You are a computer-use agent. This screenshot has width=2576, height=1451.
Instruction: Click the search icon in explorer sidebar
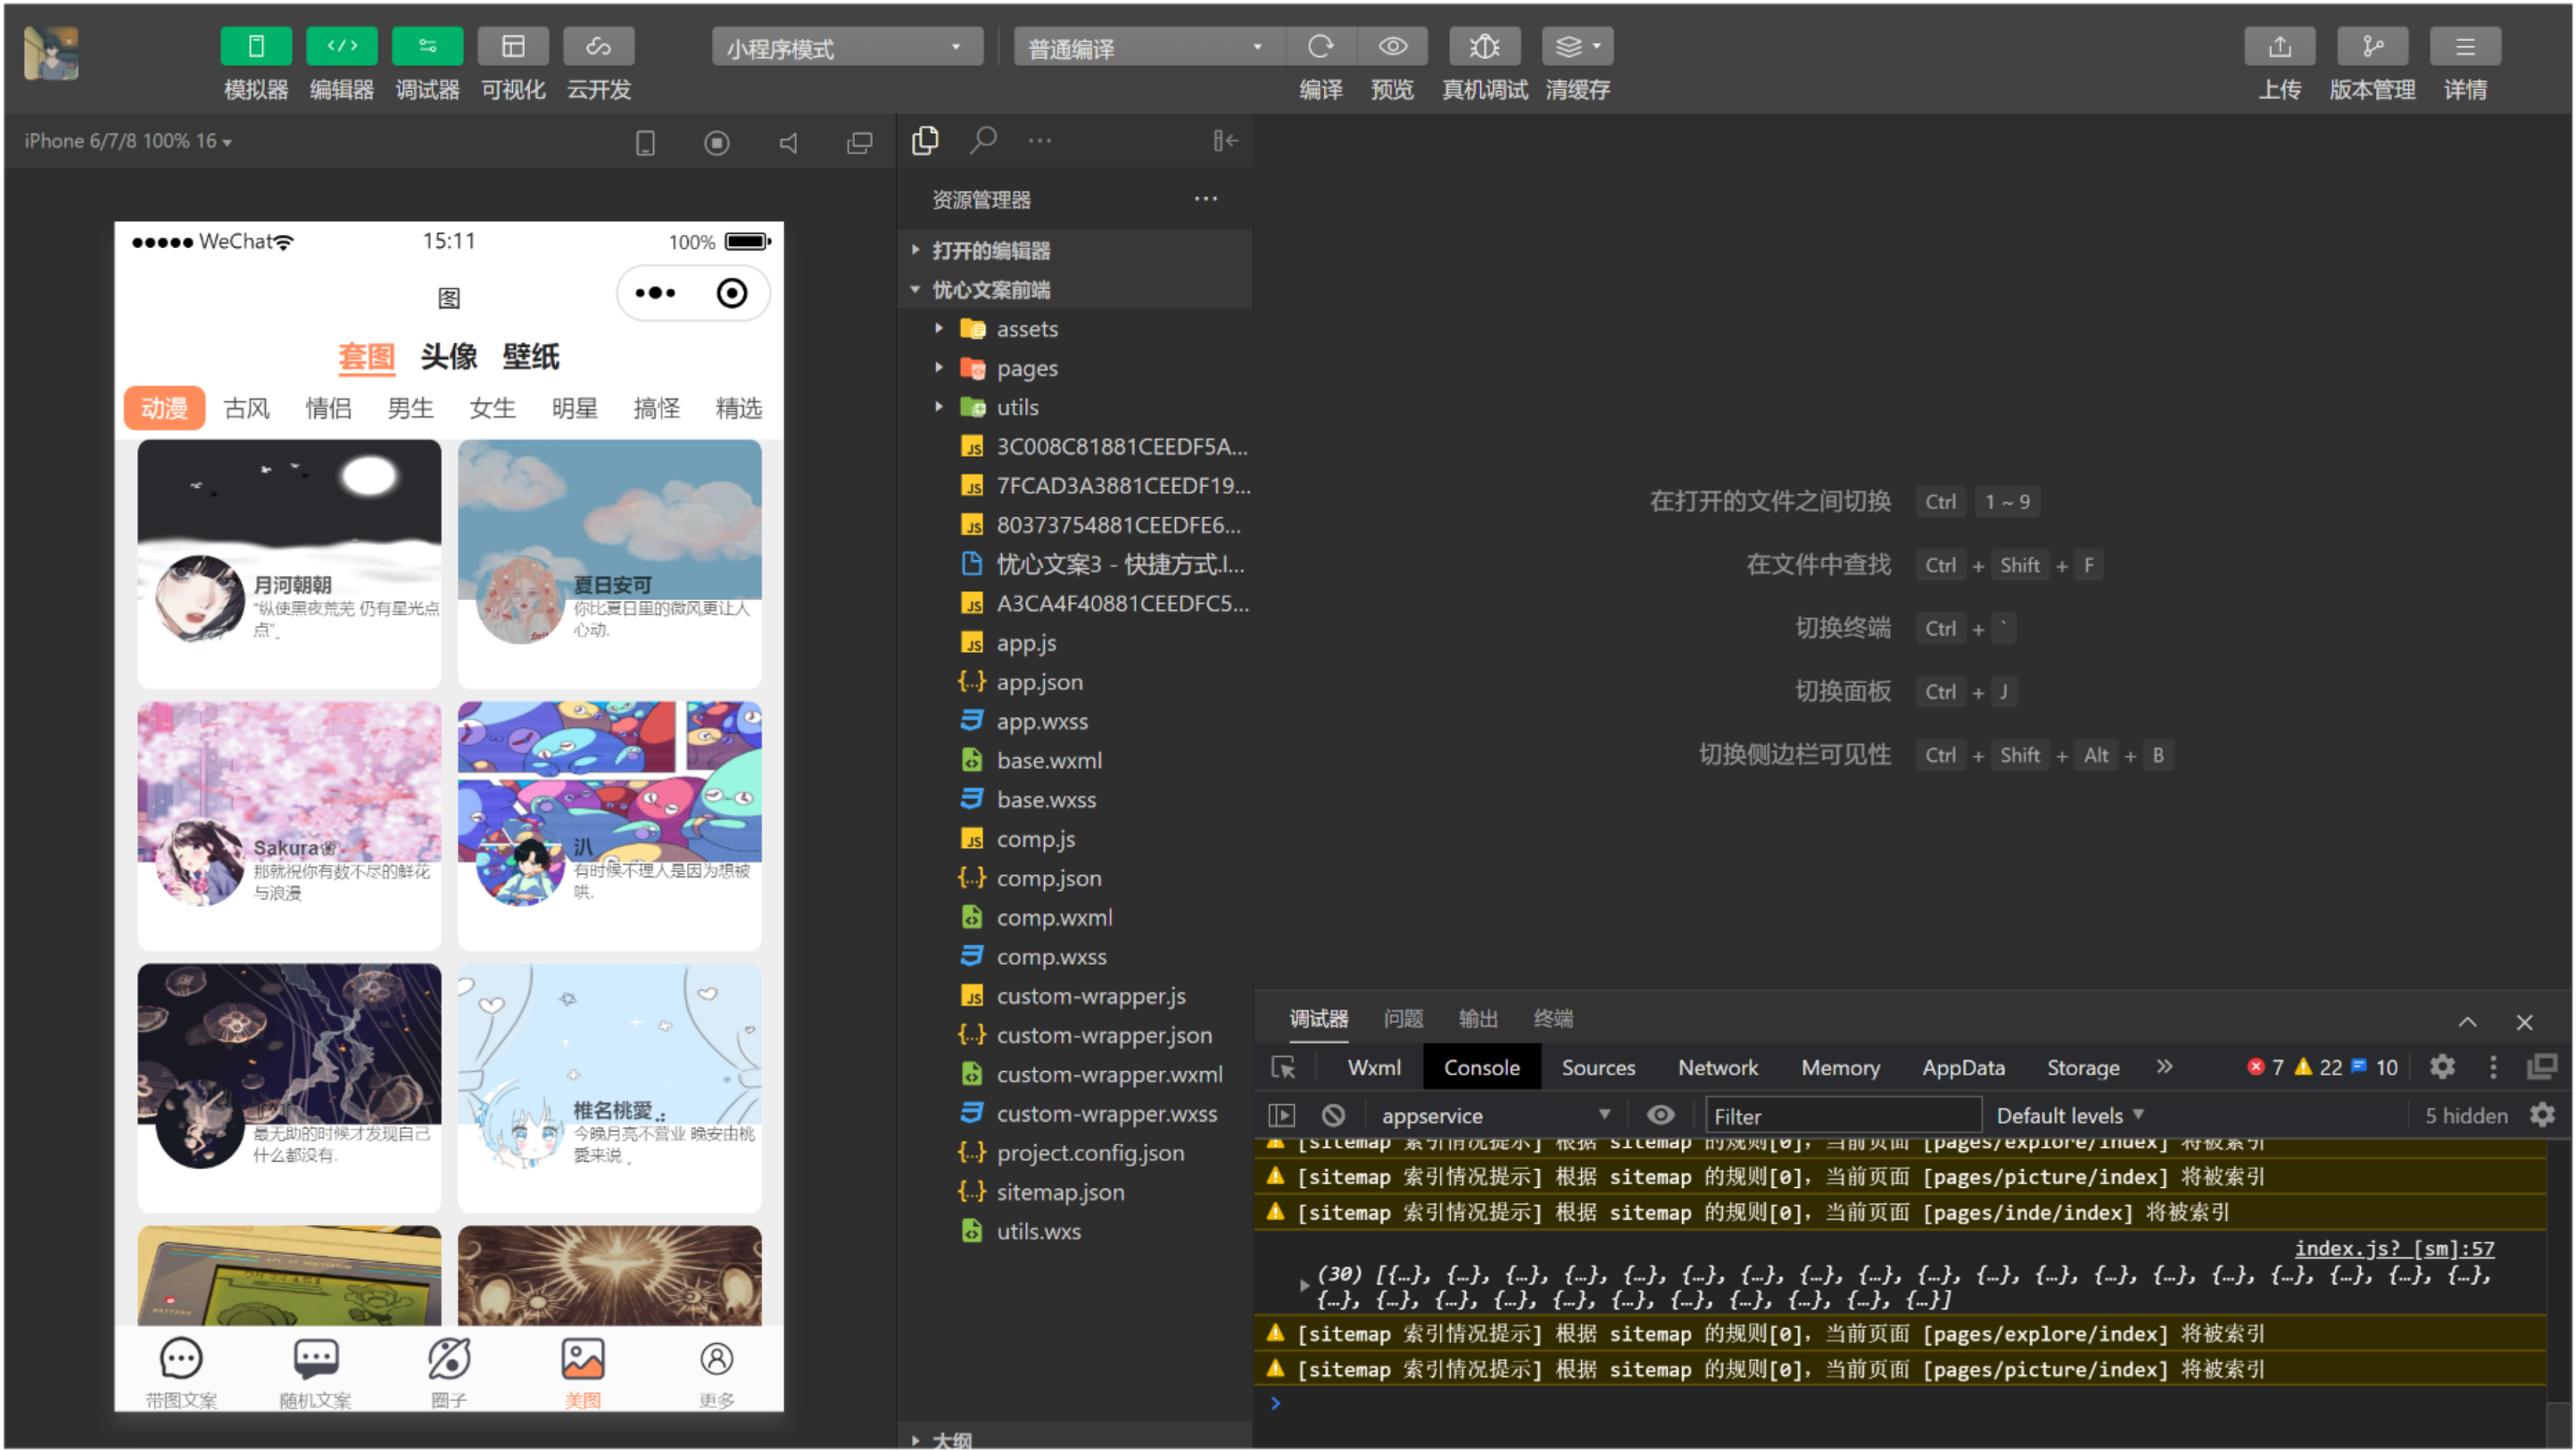point(983,140)
